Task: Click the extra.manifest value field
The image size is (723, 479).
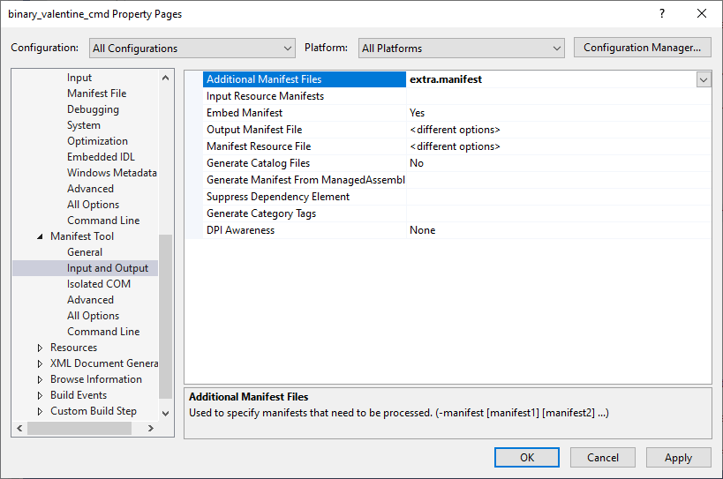Action: (552, 79)
